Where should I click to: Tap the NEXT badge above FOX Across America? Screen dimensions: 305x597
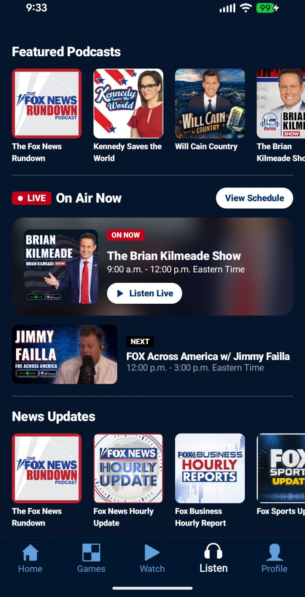(x=140, y=342)
